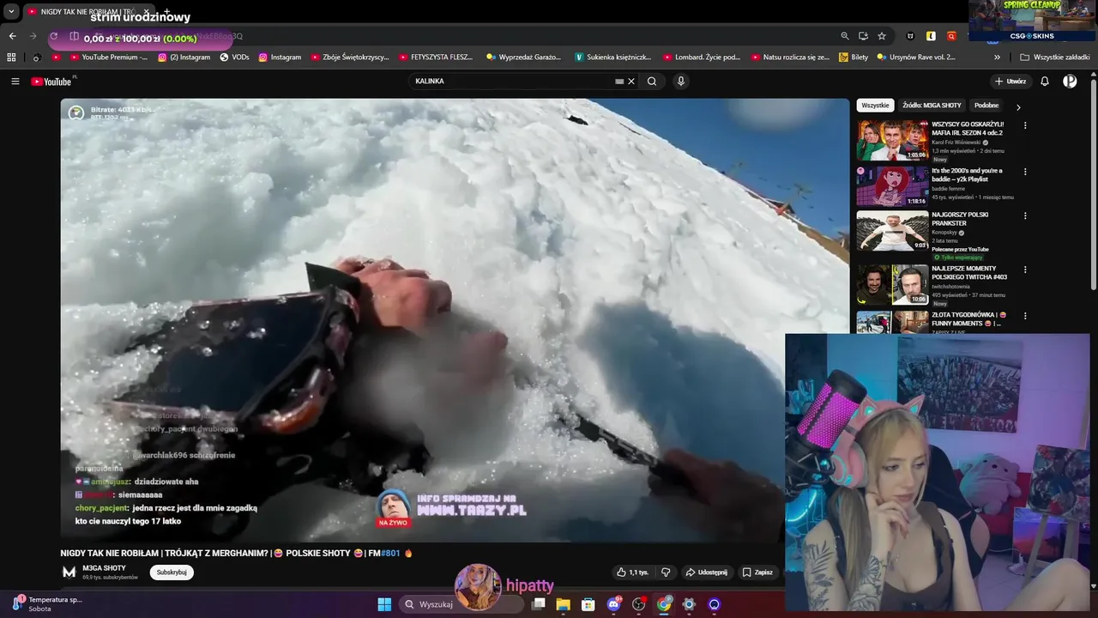Open M3GA SHOTY channel avatar
The height and width of the screenshot is (618, 1098).
(x=69, y=573)
